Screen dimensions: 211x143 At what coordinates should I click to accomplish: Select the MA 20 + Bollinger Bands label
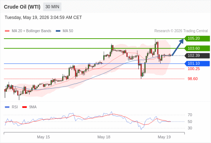tap(31, 31)
